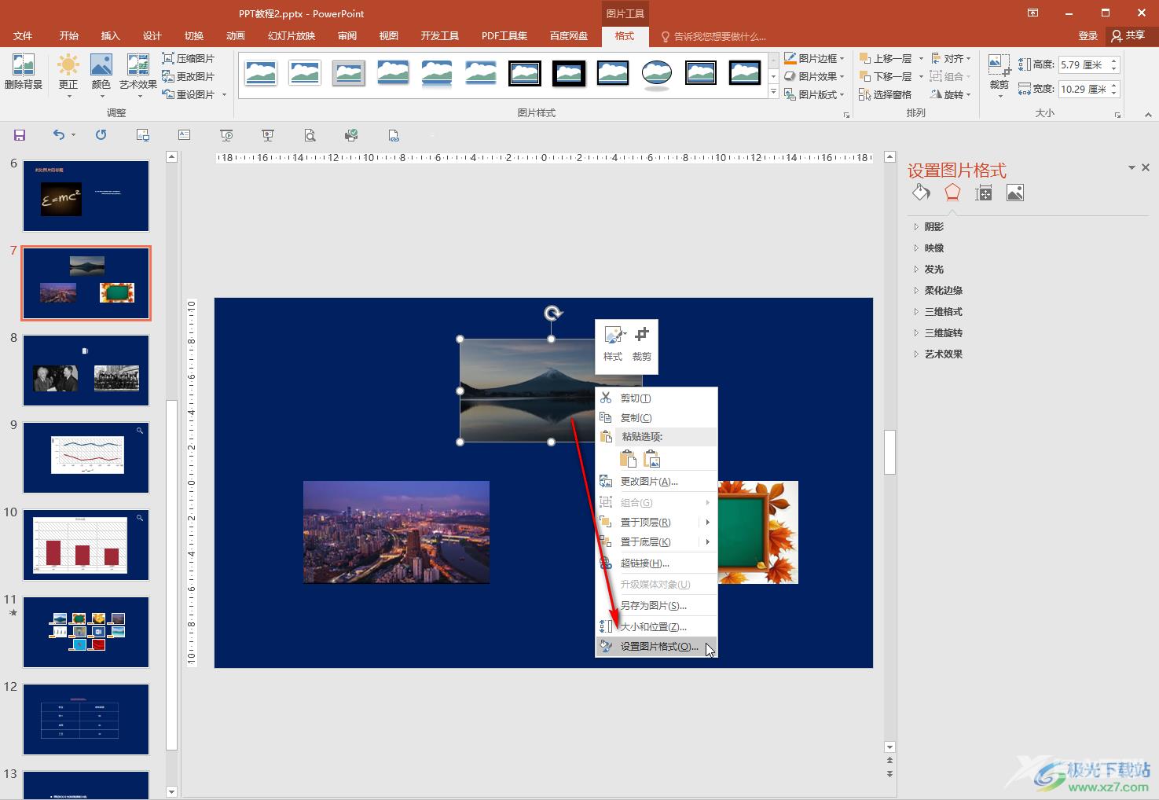This screenshot has width=1159, height=800.
Task: Click Style (样式) in mini toolbar
Action: click(x=613, y=345)
